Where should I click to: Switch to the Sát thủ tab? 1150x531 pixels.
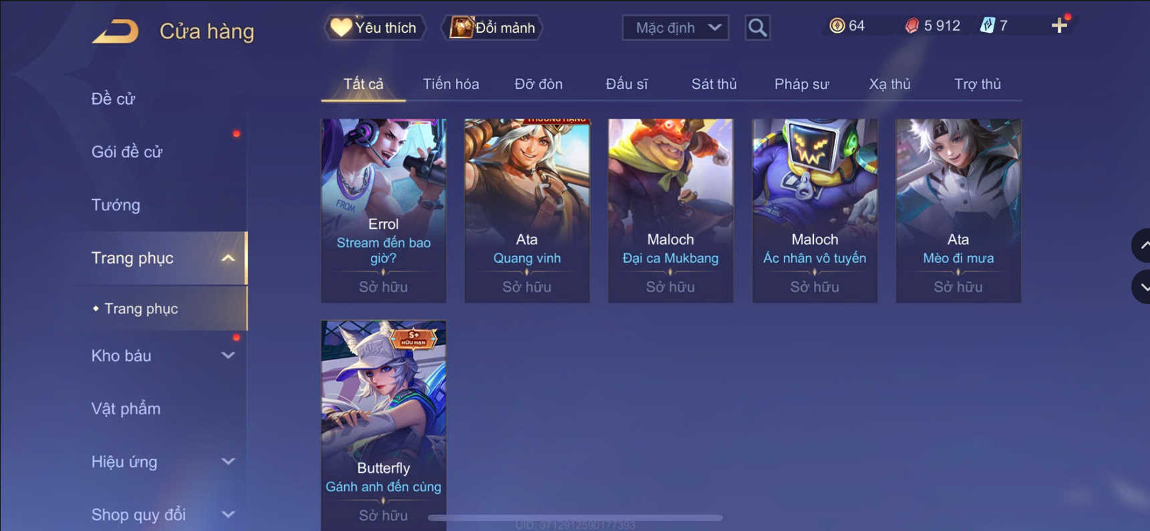coord(714,84)
